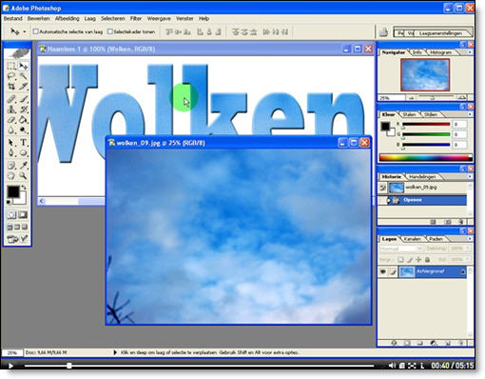
Task: Select the Notes tool
Action: 11,165
